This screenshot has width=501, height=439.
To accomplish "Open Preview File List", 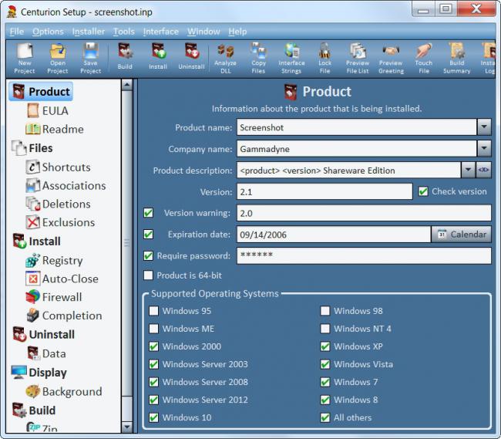I will click(x=358, y=59).
